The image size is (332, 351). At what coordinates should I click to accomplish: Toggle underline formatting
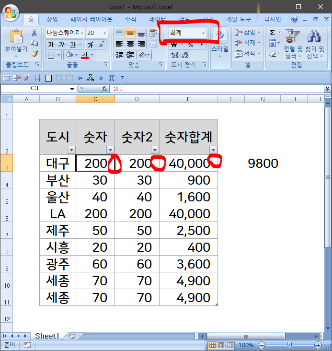[73, 45]
